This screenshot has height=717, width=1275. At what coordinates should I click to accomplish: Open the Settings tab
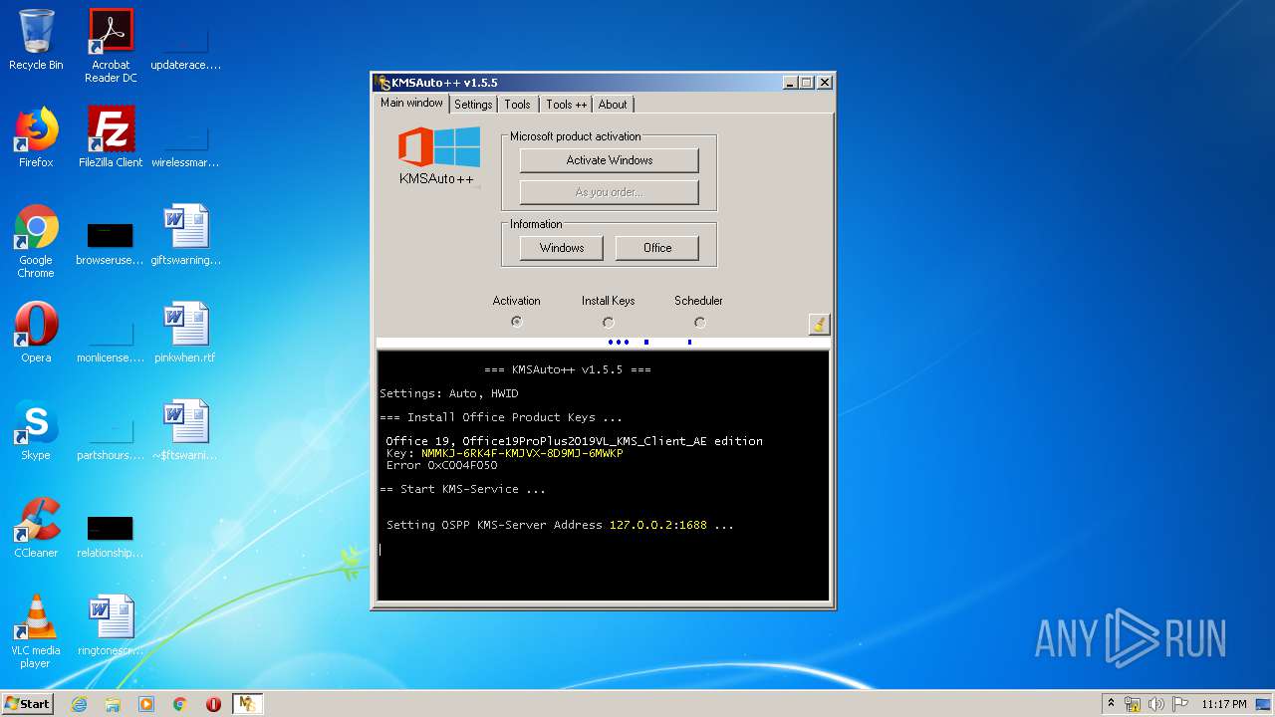(473, 105)
